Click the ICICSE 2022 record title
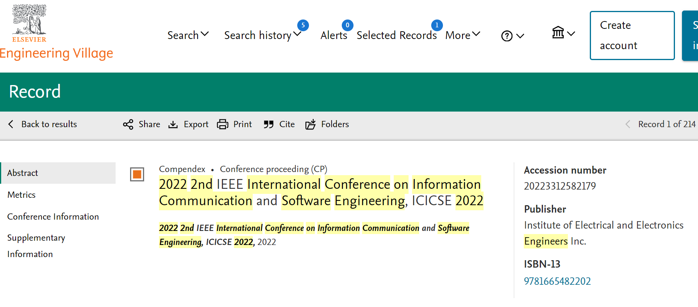 (x=321, y=192)
